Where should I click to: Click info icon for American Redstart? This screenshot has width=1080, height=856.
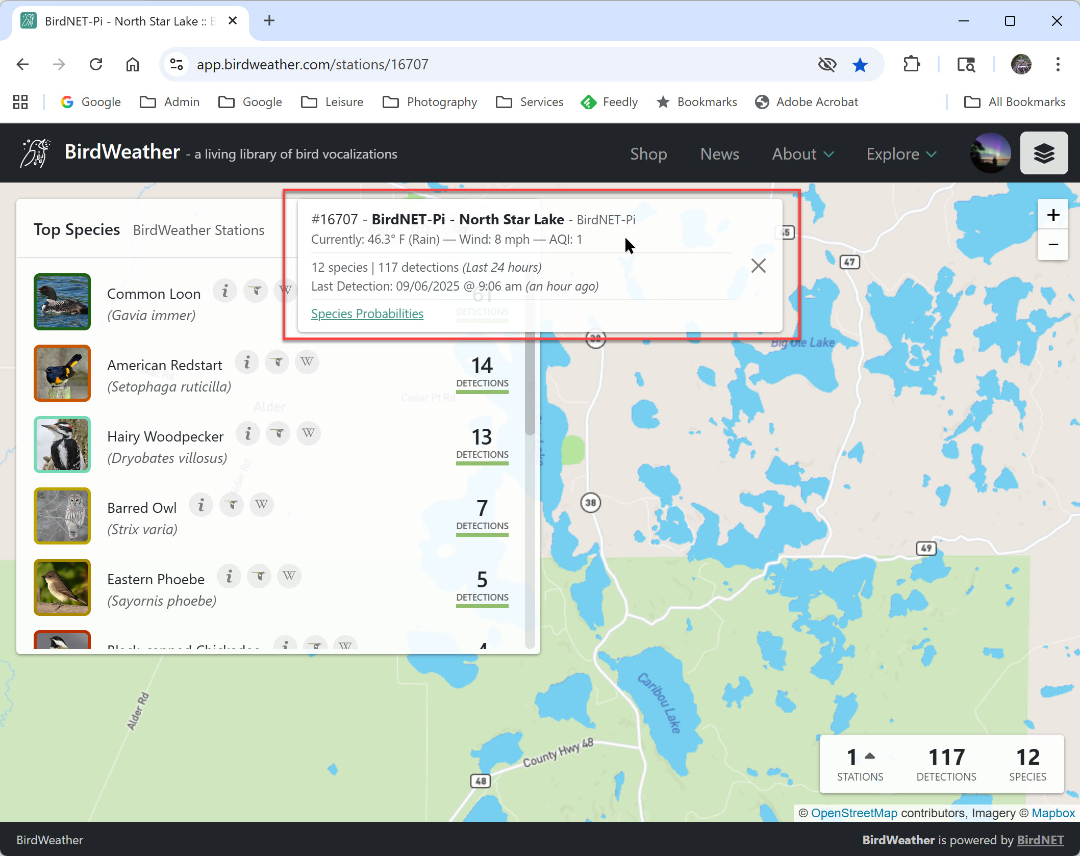coord(247,362)
